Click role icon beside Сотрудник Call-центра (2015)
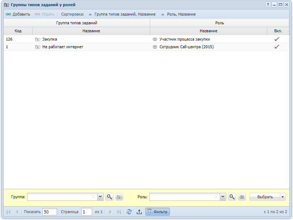The width and height of the screenshot is (293, 220). [x=155, y=47]
